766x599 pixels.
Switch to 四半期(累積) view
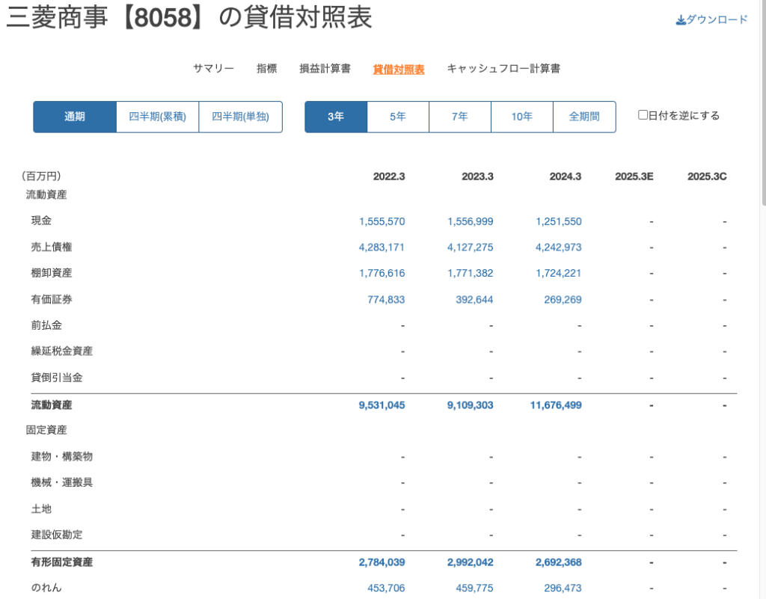click(157, 117)
